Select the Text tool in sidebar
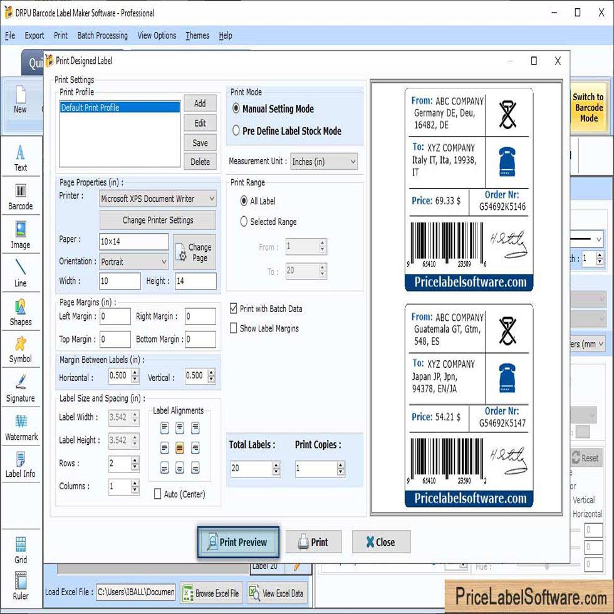The width and height of the screenshot is (614, 614). point(21,157)
